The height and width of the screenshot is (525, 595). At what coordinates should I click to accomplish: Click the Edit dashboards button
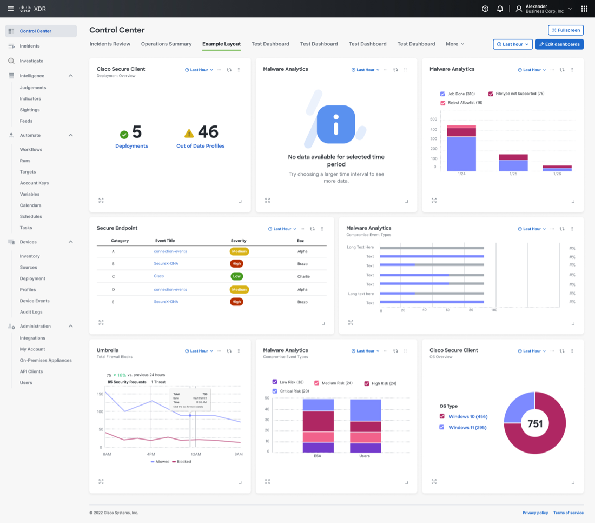click(x=559, y=44)
